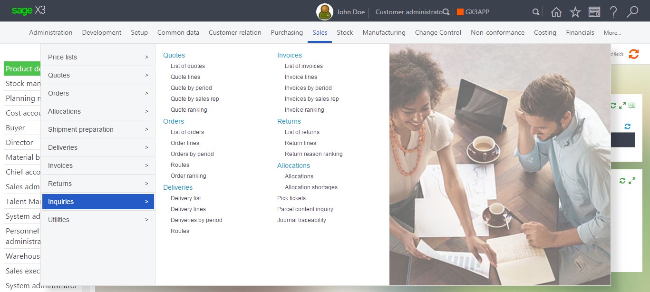Screen dimensions: 650x292
Task: Open the site map window icon
Action: [x=594, y=12]
